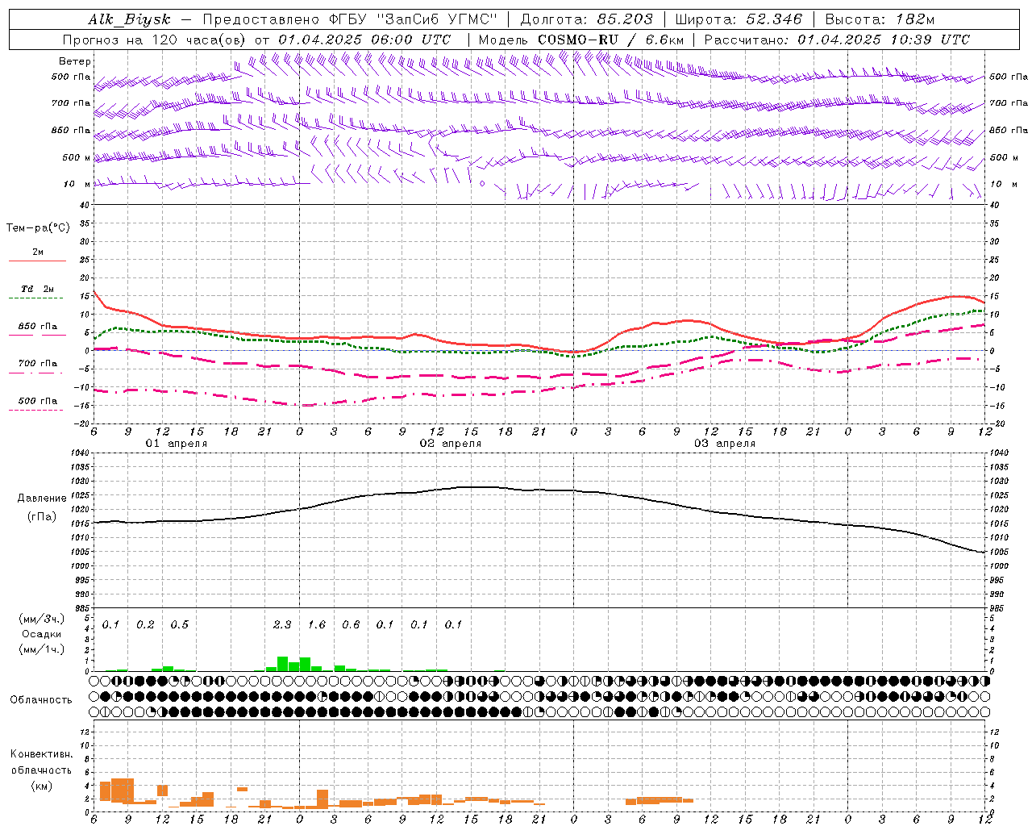Click the 'Тем-ра(°C)' temperature label
This screenshot has width=1032, height=826.
point(38,228)
